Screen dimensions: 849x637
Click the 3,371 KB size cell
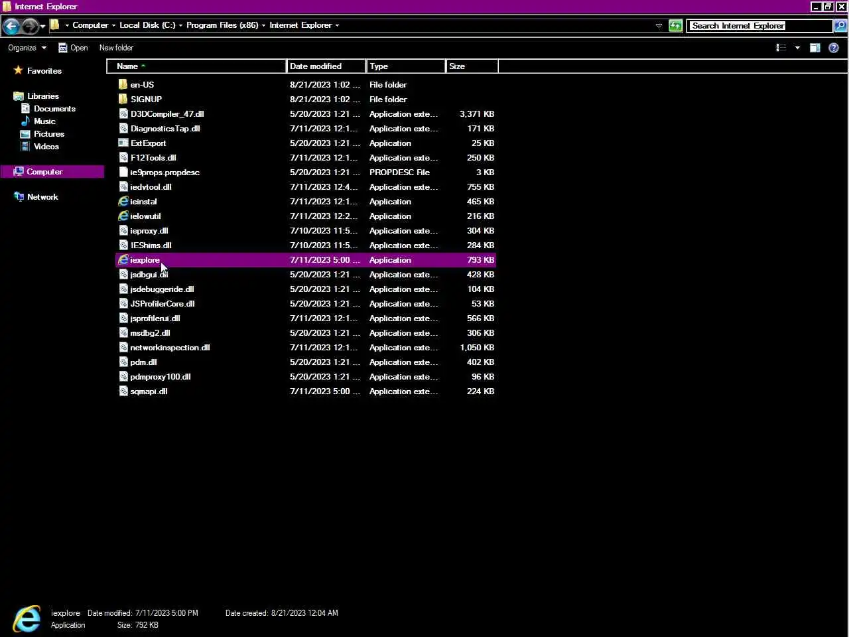[477, 114]
